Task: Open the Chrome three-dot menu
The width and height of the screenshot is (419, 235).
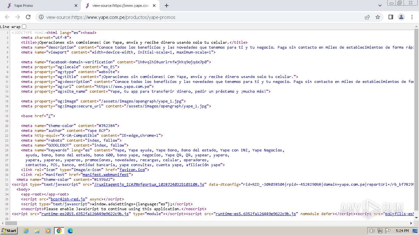Action: (x=411, y=17)
